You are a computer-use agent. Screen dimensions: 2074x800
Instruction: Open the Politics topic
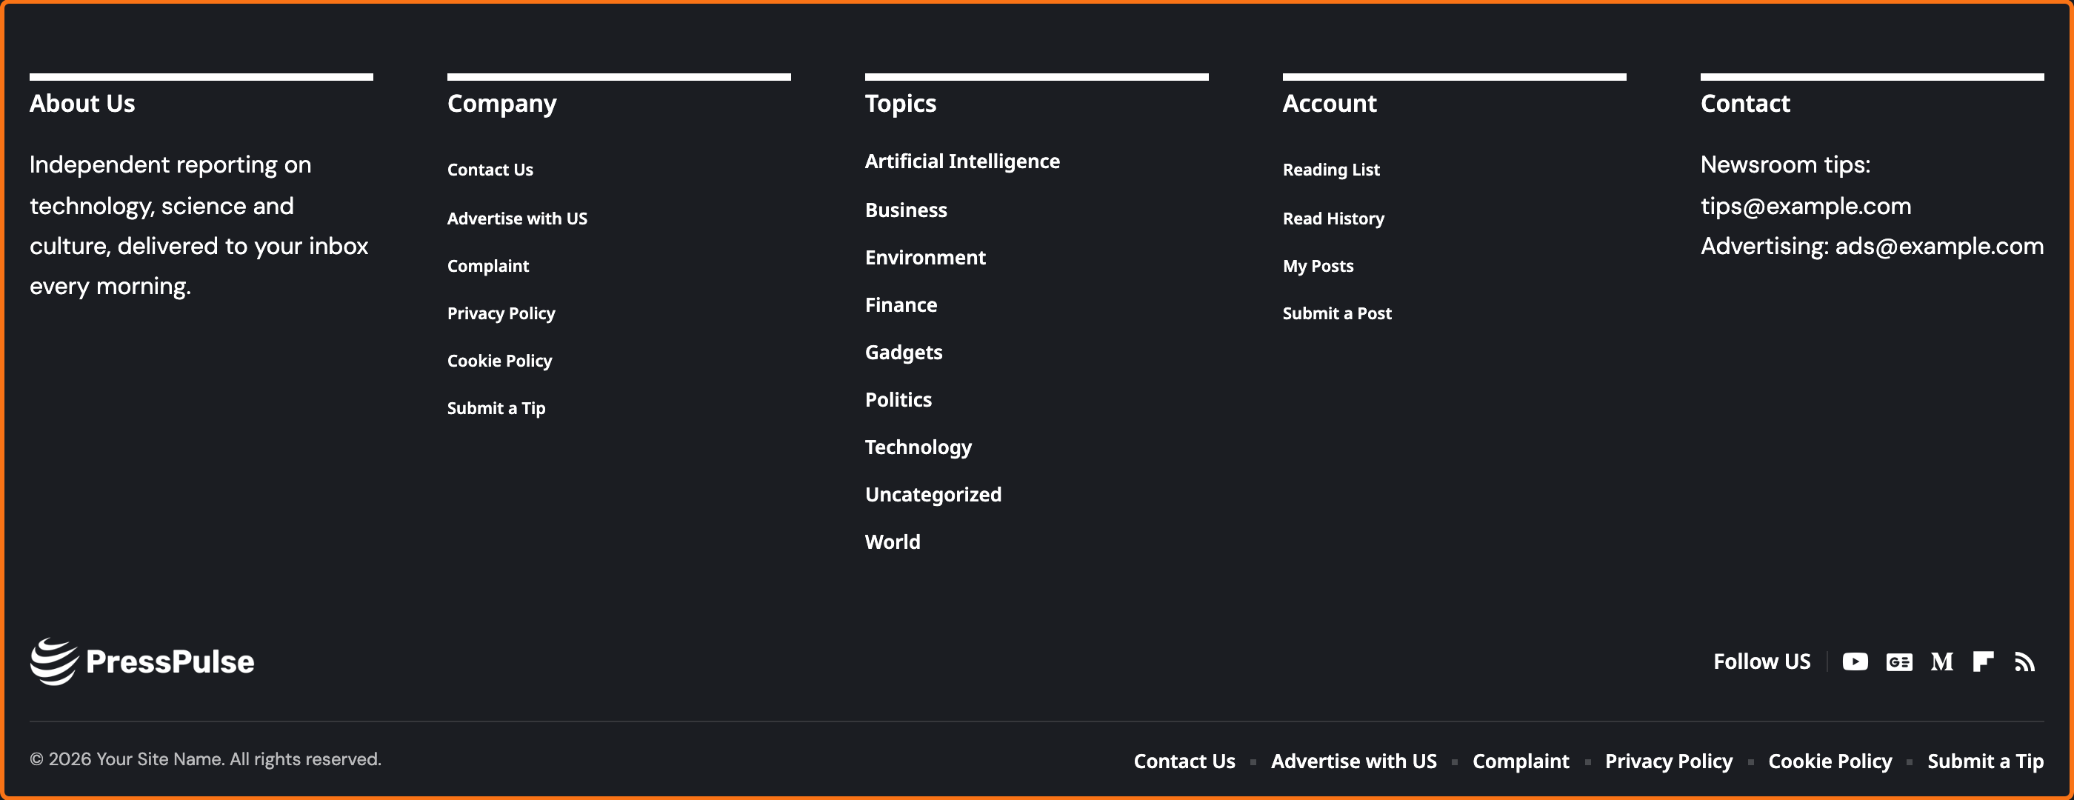[x=898, y=400]
